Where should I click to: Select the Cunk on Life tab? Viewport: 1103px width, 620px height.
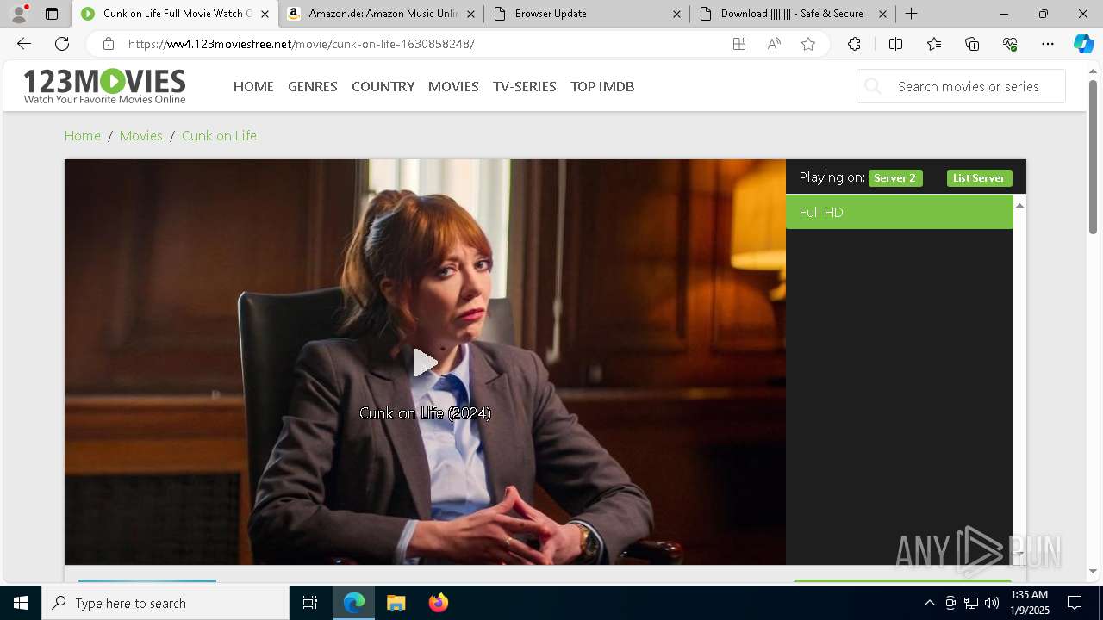coord(176,14)
